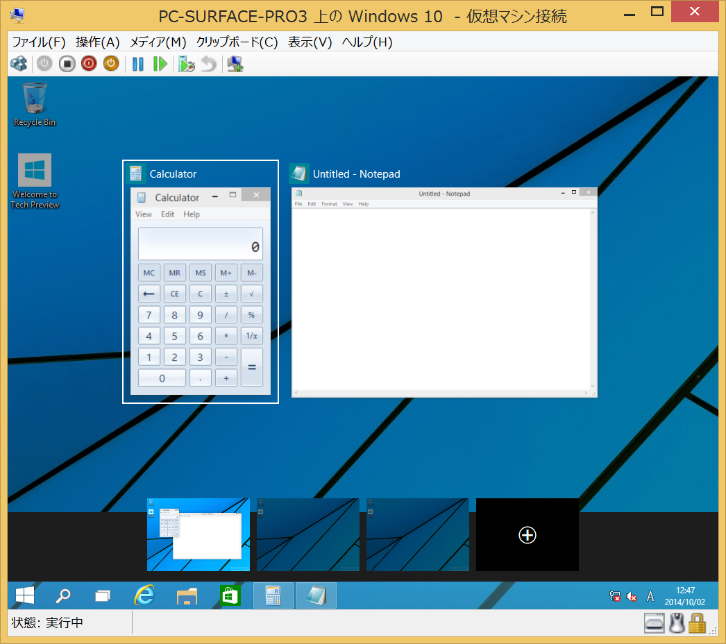Open enhanced session with the rightmost toolbar icon
The width and height of the screenshot is (726, 644).
235,63
